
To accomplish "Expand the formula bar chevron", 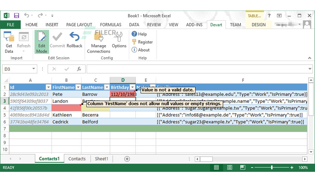I will (x=310, y=69).
